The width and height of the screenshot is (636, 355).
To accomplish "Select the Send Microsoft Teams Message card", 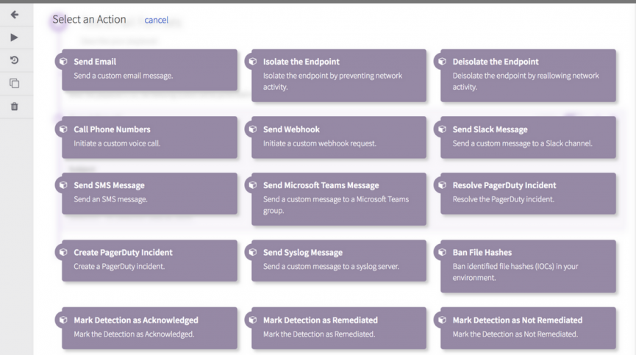I will [338, 198].
